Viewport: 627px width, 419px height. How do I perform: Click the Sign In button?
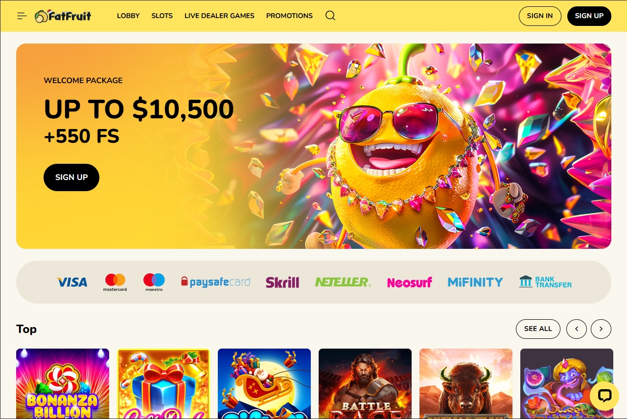[x=540, y=16]
